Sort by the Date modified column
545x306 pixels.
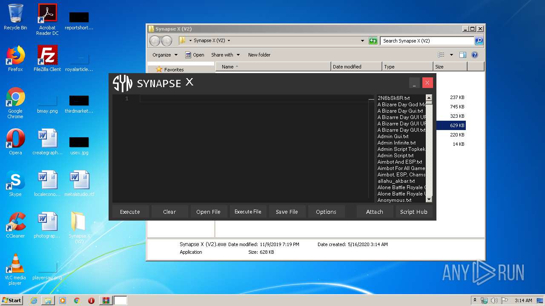pos(356,67)
